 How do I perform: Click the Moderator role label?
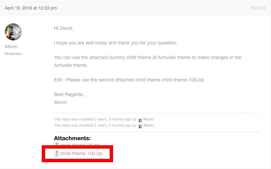(x=14, y=54)
